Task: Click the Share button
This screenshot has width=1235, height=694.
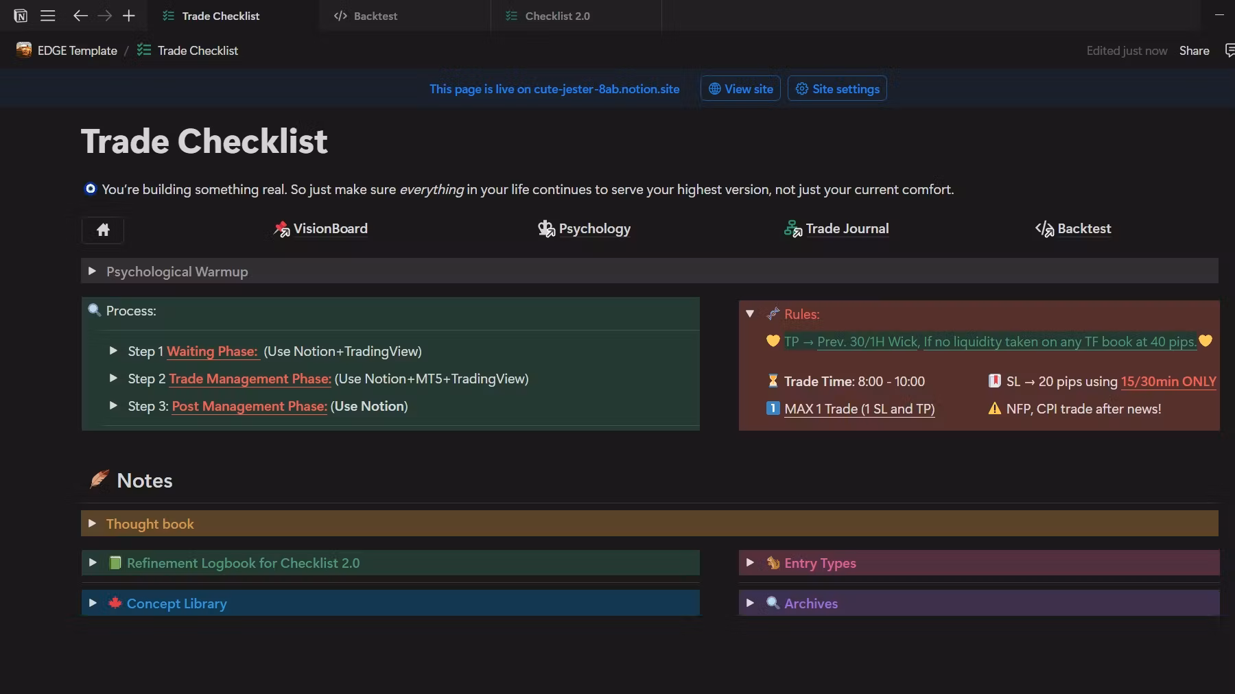Action: tap(1194, 51)
